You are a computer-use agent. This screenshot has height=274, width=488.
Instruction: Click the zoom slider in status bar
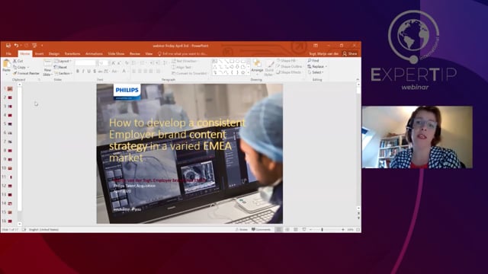tap(322, 230)
